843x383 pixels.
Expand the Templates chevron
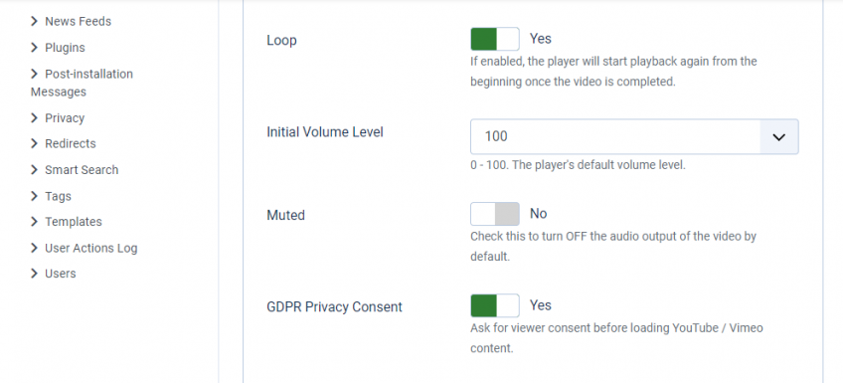click(x=35, y=222)
